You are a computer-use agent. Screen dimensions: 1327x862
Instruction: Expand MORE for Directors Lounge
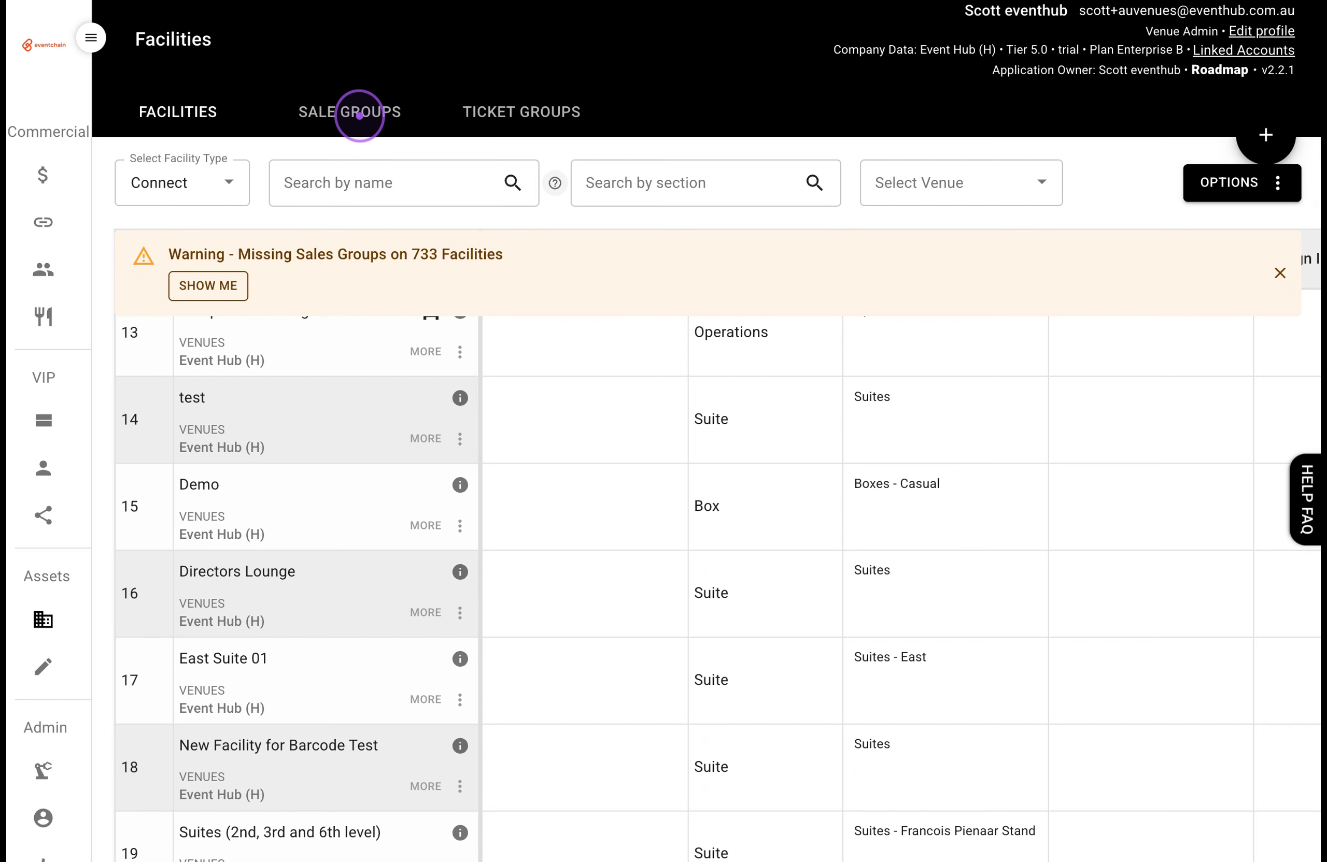(x=426, y=612)
